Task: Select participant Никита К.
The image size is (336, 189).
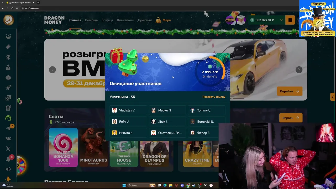Action: pos(128,133)
